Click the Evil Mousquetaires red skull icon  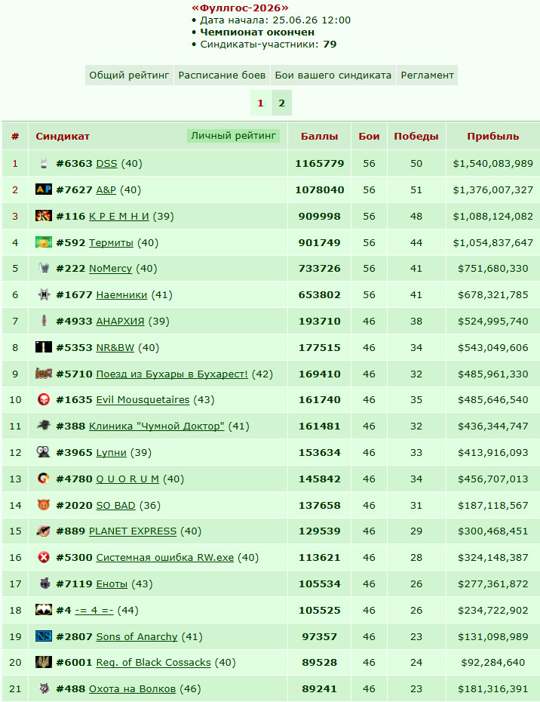[x=44, y=399]
